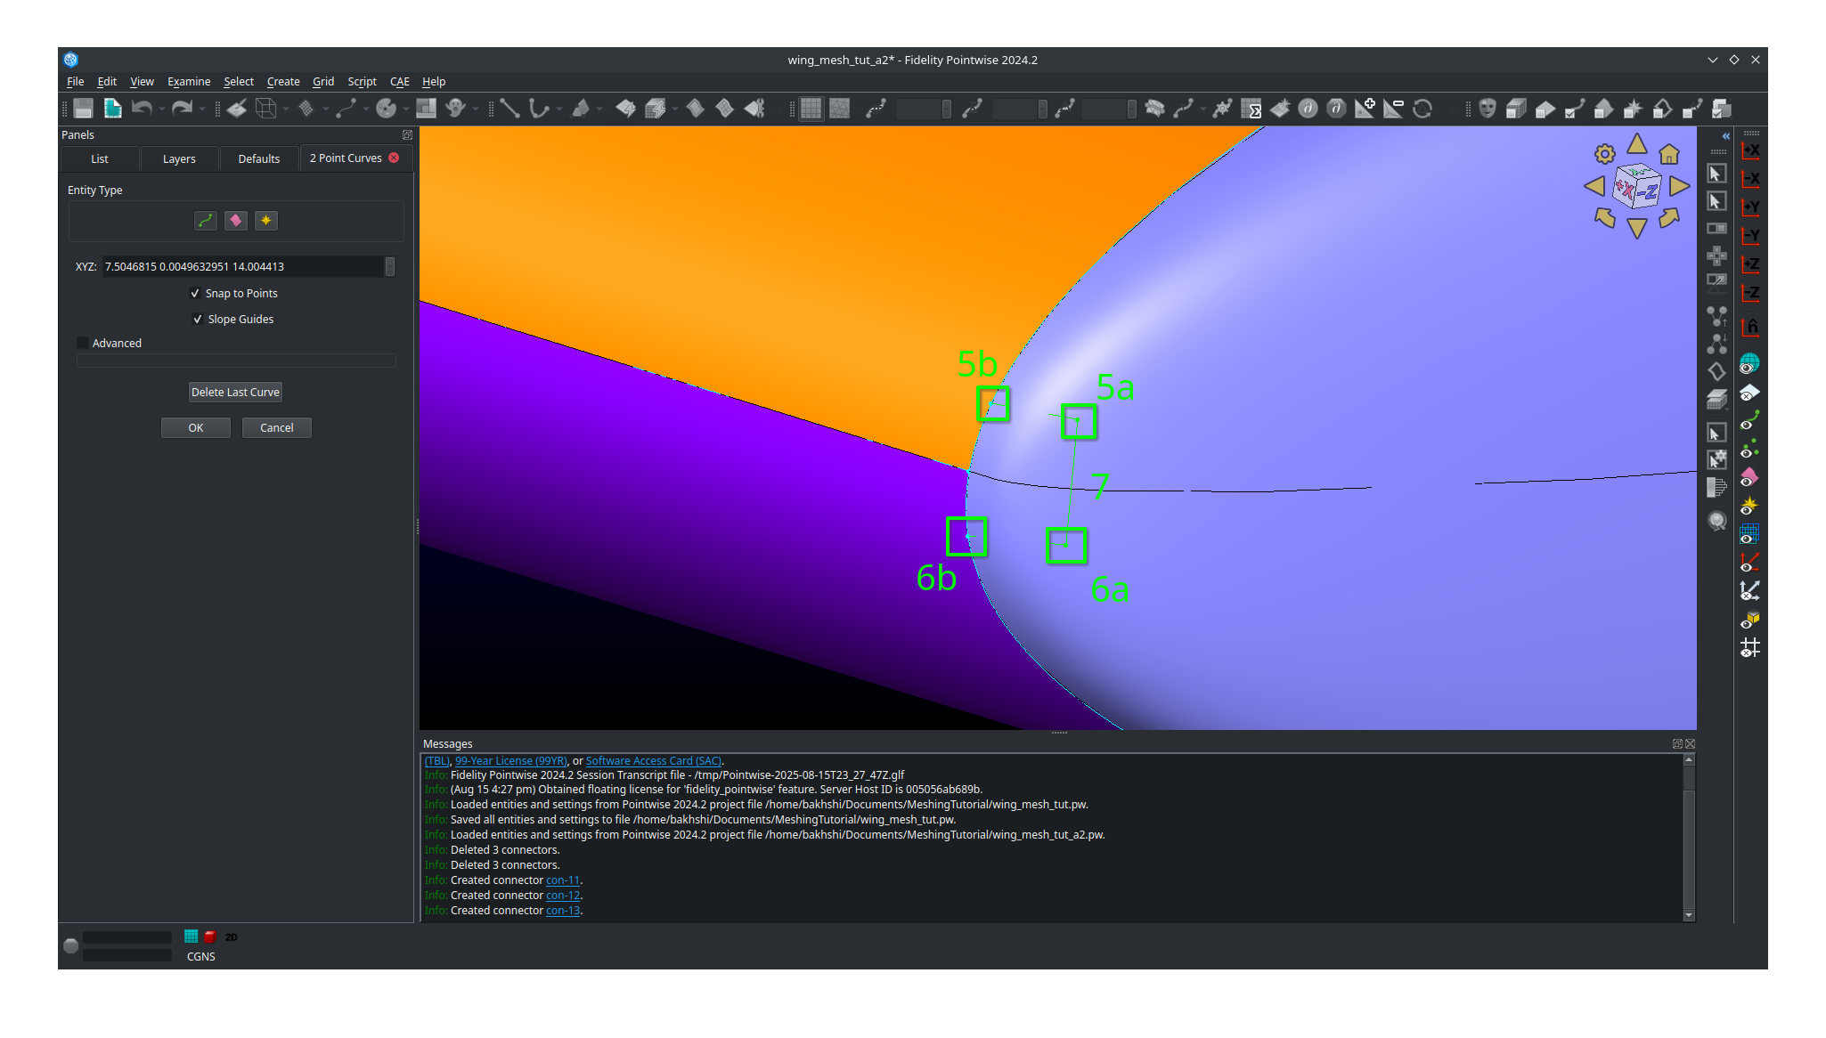Viewport: 1826px width, 1038px height.
Task: Click the home view icon above the view cube
Action: point(1668,153)
